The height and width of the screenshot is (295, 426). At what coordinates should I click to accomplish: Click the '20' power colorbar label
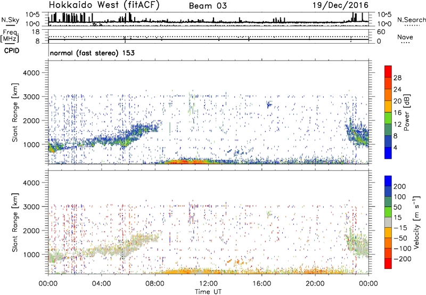click(x=397, y=101)
